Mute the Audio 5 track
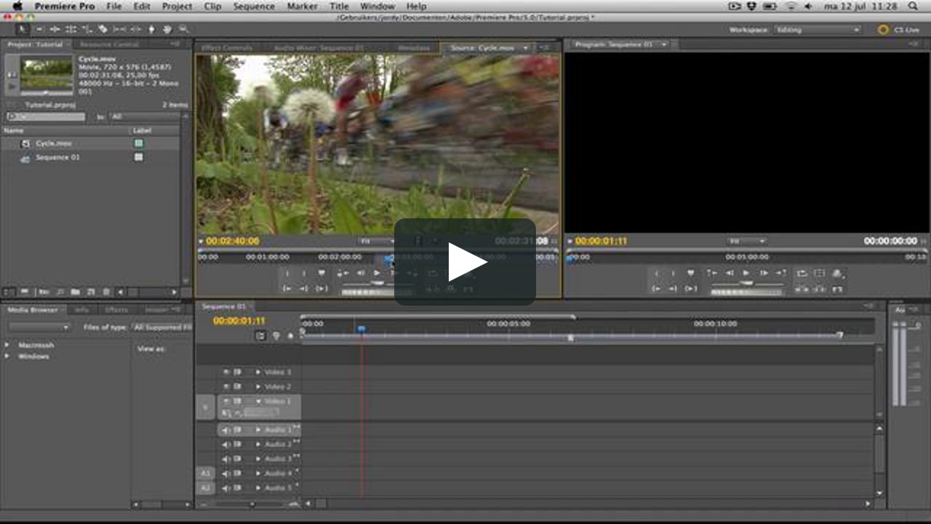The height and width of the screenshot is (524, 931). (225, 488)
